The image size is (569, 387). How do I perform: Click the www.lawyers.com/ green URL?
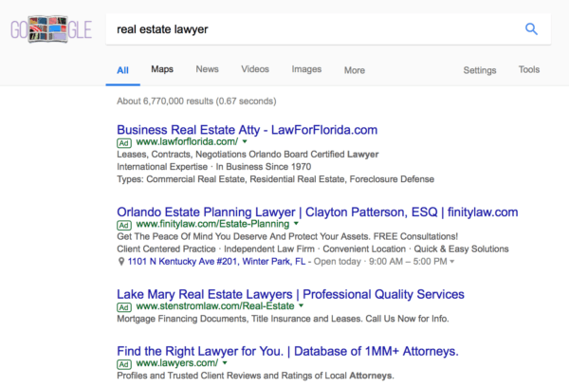pyautogui.click(x=177, y=363)
